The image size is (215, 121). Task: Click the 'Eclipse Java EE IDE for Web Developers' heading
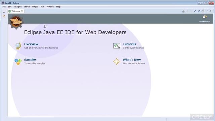click(x=75, y=32)
